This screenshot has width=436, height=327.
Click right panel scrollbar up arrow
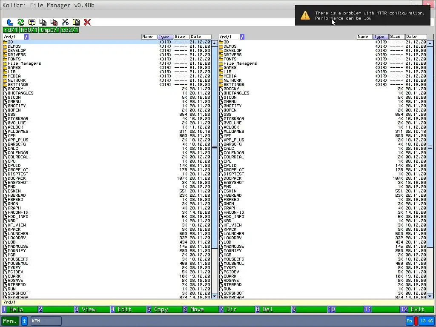(430, 43)
